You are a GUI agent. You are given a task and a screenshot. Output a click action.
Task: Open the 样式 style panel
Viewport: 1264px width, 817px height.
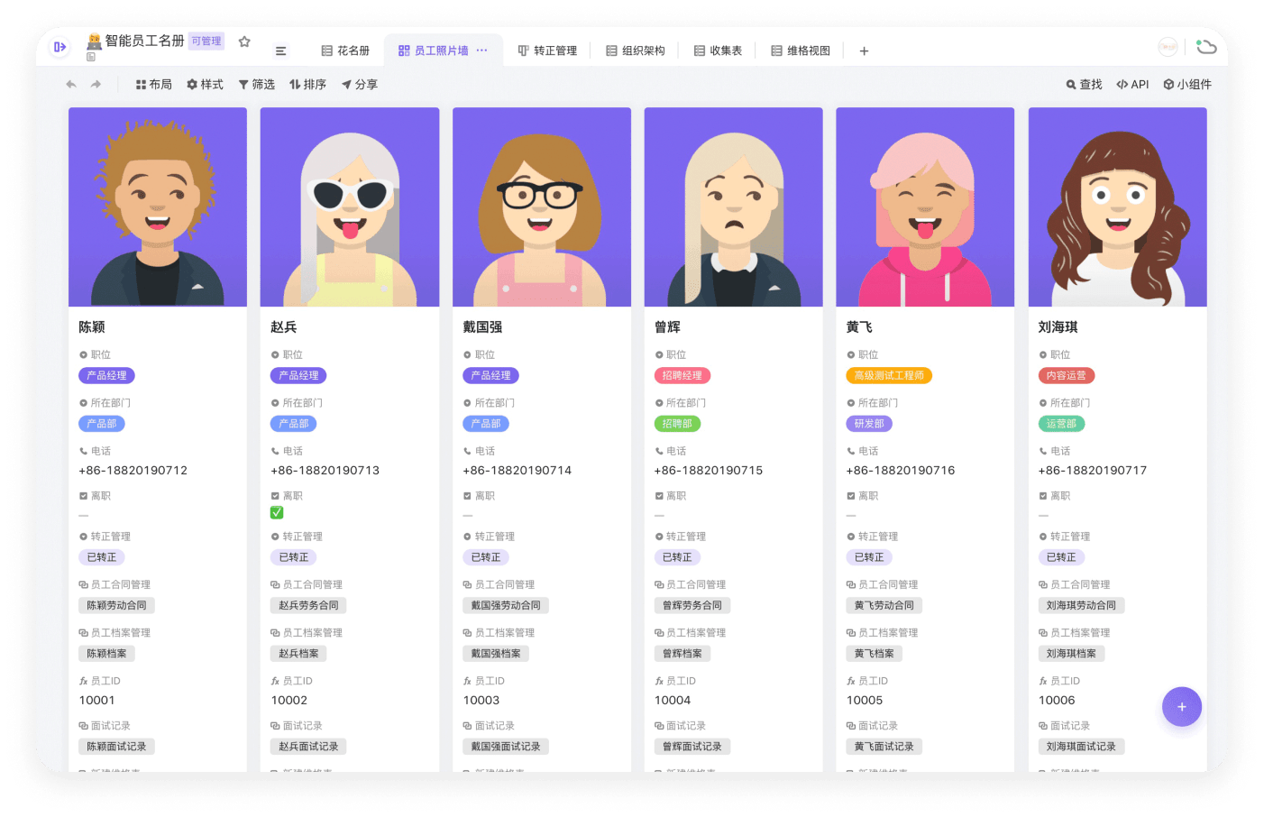205,84
